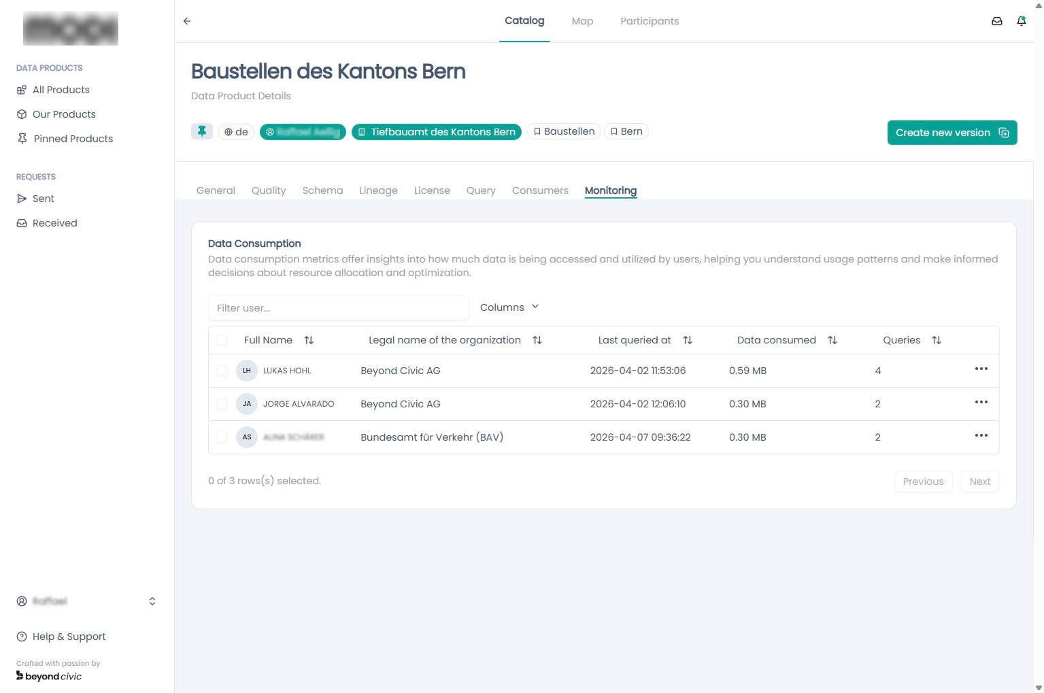Screen dimensions: 1044x693
Task: Sort by Legal name of organization arrows
Action: click(537, 340)
